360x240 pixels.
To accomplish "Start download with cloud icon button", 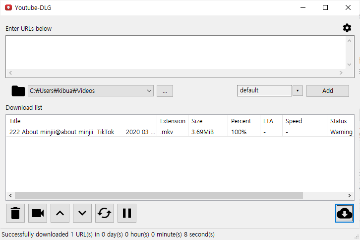I will point(345,213).
